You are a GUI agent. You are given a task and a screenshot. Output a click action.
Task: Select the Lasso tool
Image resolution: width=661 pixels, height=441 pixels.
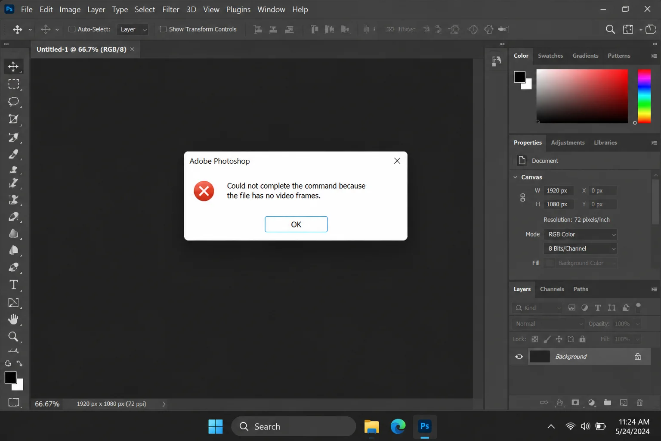click(13, 102)
